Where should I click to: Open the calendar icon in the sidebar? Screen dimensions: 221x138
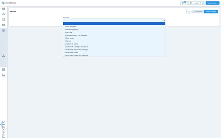[x=3, y=9]
